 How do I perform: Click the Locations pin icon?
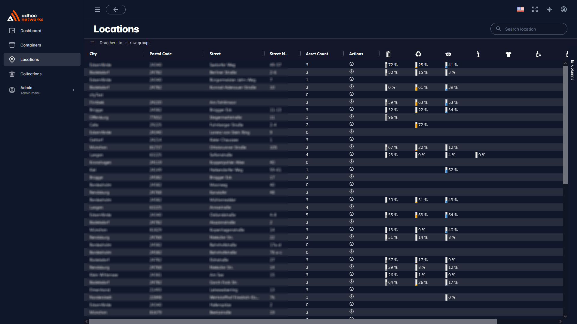[x=12, y=59]
